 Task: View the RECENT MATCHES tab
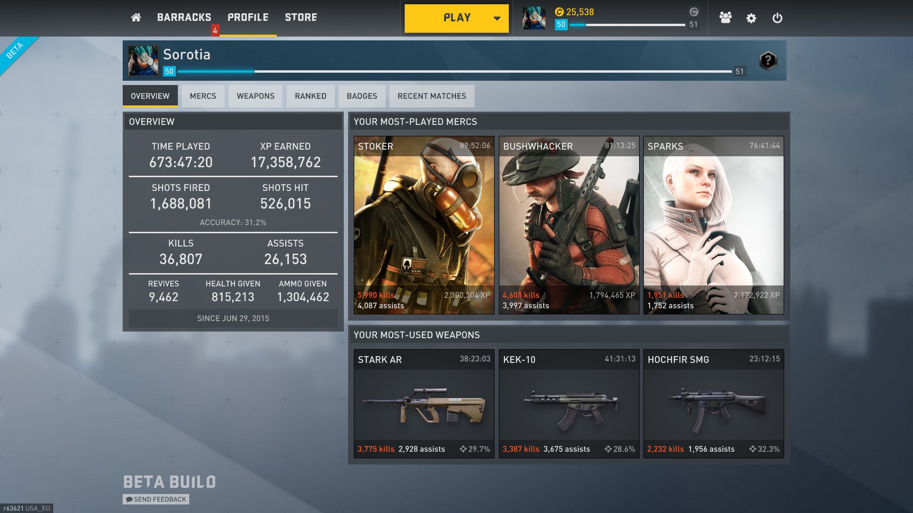coord(432,96)
